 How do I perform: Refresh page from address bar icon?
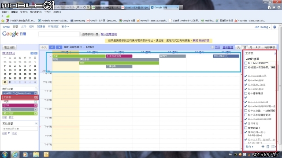[x=84, y=7]
